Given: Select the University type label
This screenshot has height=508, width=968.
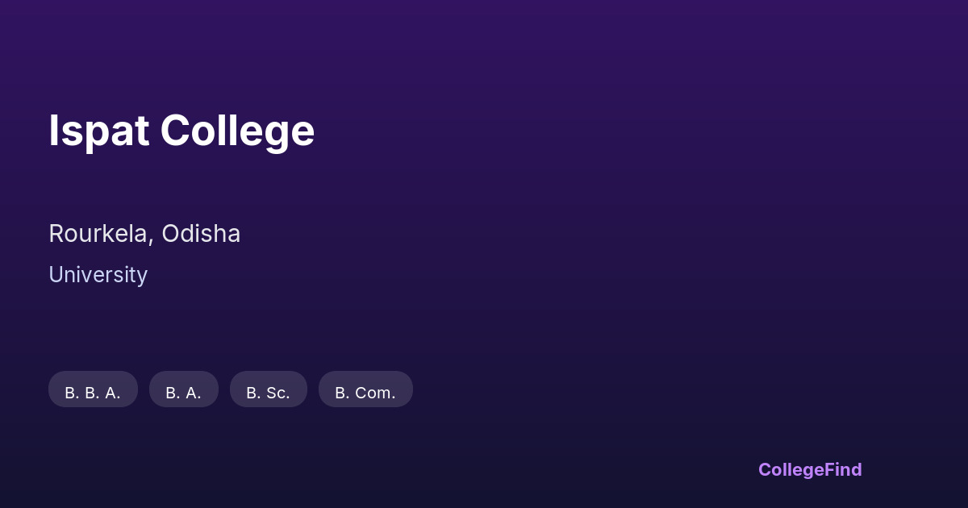Looking at the screenshot, I should pyautogui.click(x=98, y=275).
